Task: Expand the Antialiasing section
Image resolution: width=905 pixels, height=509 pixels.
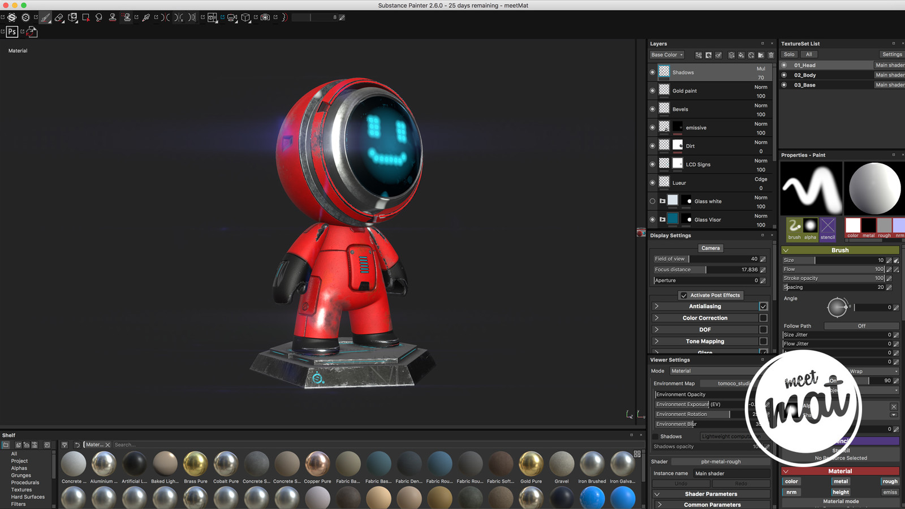Action: [x=657, y=307]
